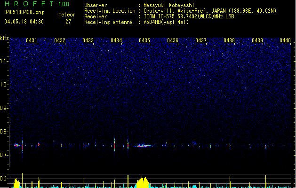Click the 1.1 kHz axis label
This screenshot has width=296, height=188.
[x=4, y=61]
